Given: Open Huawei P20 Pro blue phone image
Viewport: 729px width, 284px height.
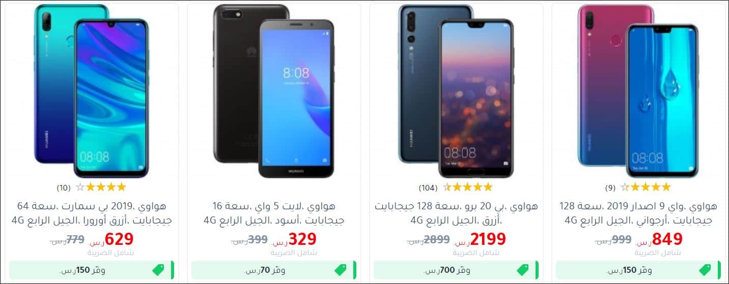Looking at the screenshot, I should (456, 91).
